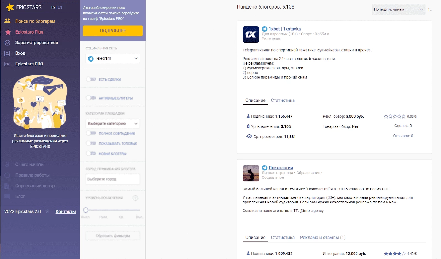Click the Сбросить фильтры button
Image resolution: width=441 pixels, height=259 pixels.
113,236
